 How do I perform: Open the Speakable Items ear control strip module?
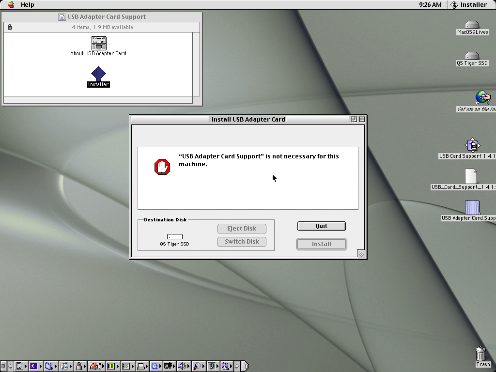pyautogui.click(x=213, y=366)
